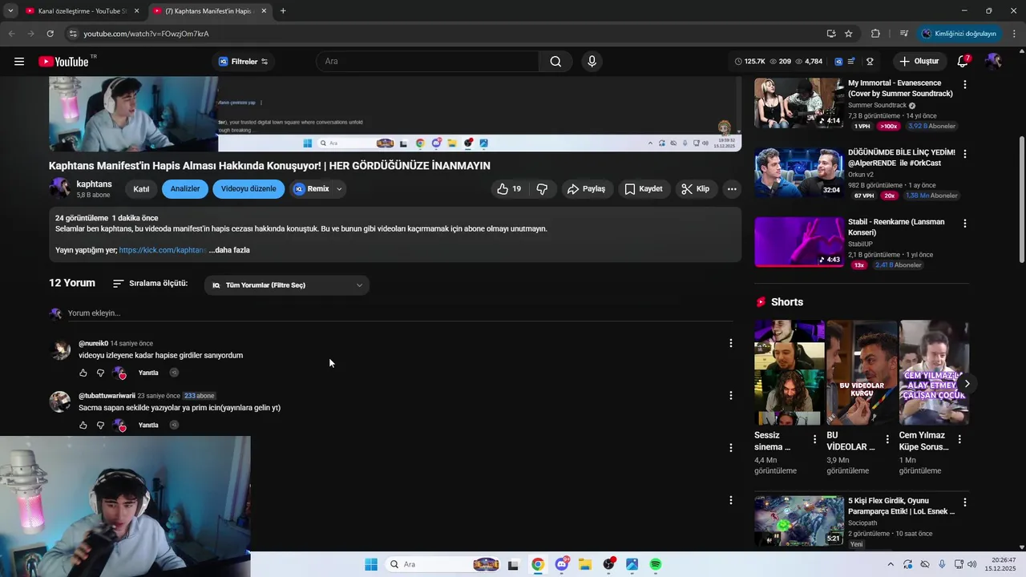This screenshot has width=1026, height=577.
Task: Click Videoyu düzenle button
Action: [x=248, y=189]
